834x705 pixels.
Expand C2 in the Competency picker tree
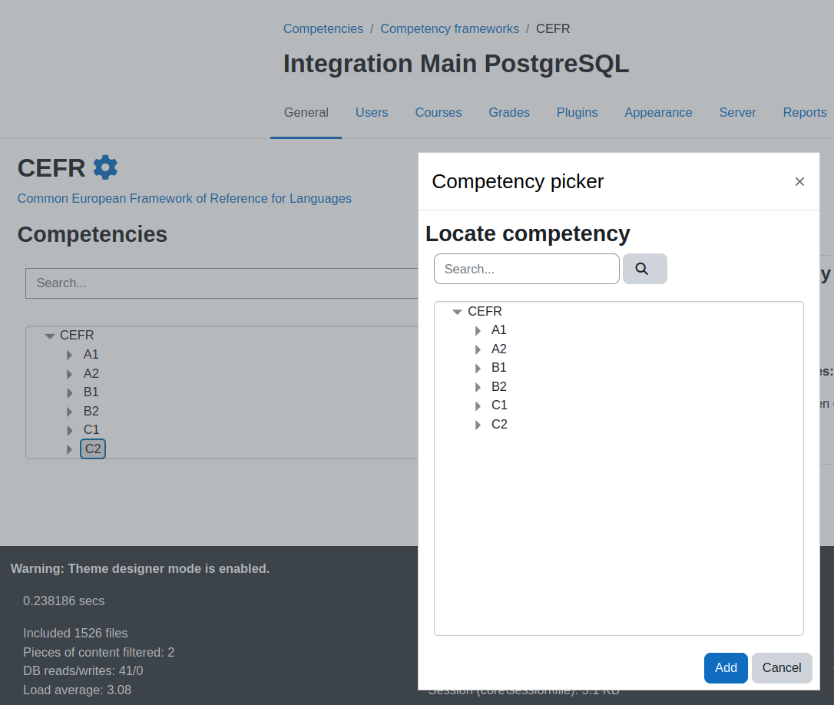pos(478,425)
